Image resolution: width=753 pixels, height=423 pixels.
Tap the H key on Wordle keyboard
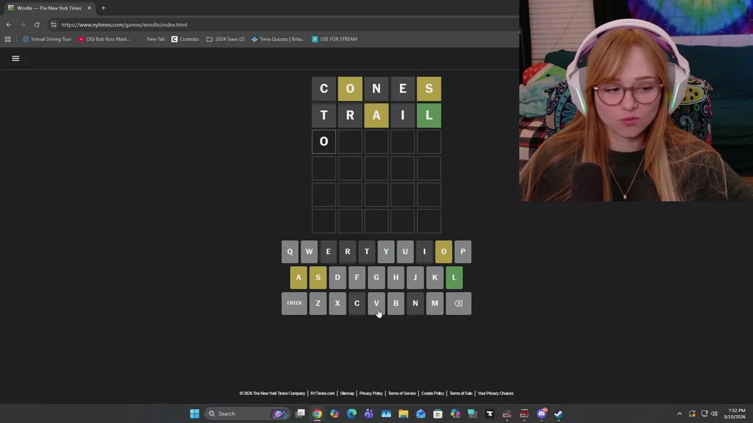(x=396, y=277)
